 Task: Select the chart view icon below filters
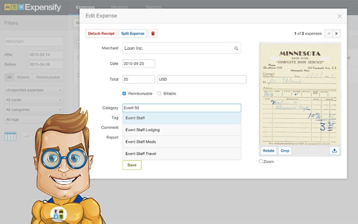[x=27, y=136]
